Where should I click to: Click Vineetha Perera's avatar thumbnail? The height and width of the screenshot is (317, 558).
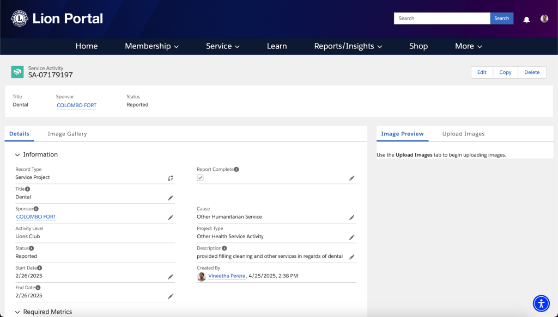(x=202, y=277)
